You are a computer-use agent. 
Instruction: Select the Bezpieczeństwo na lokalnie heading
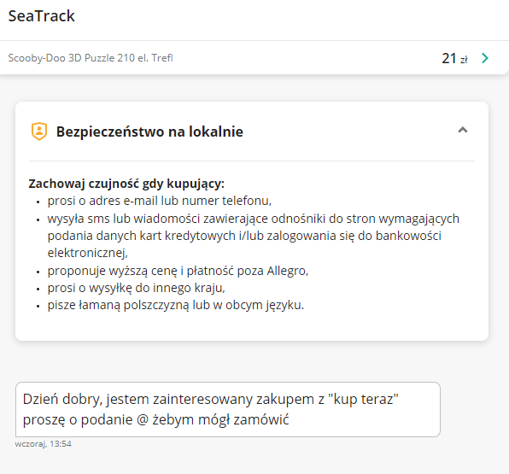pyautogui.click(x=149, y=132)
